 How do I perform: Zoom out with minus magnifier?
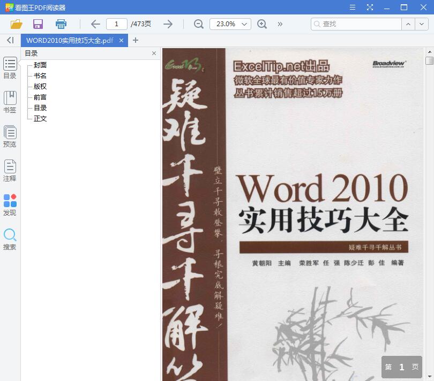click(x=198, y=24)
